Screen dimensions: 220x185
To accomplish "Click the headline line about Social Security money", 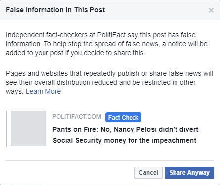I will pos(125,140).
